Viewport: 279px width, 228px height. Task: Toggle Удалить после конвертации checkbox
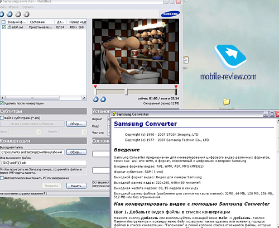click(x=2, y=103)
